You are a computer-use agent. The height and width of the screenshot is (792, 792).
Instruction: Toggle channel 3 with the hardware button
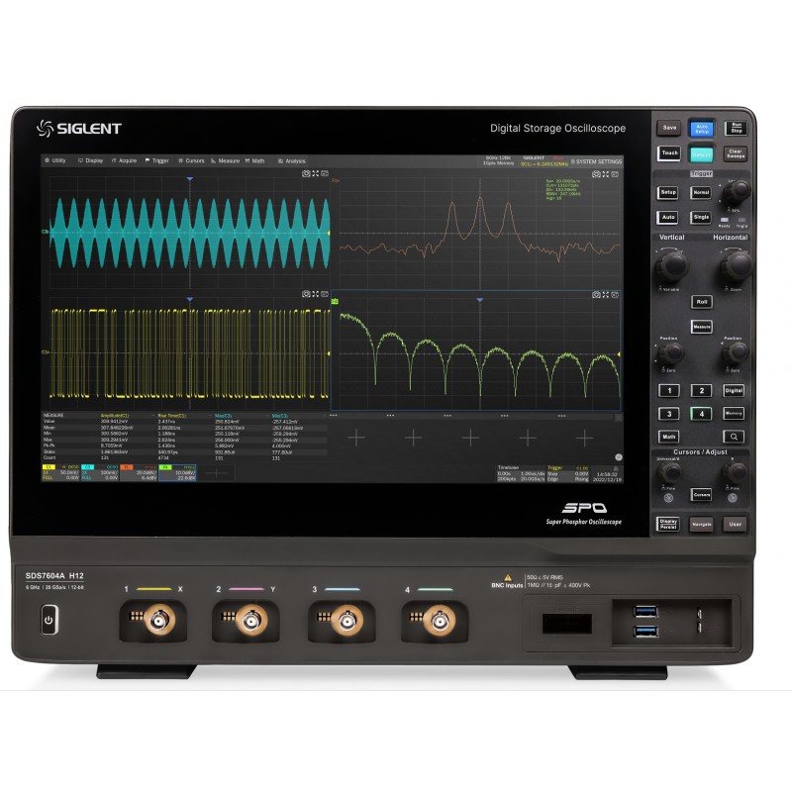669,414
